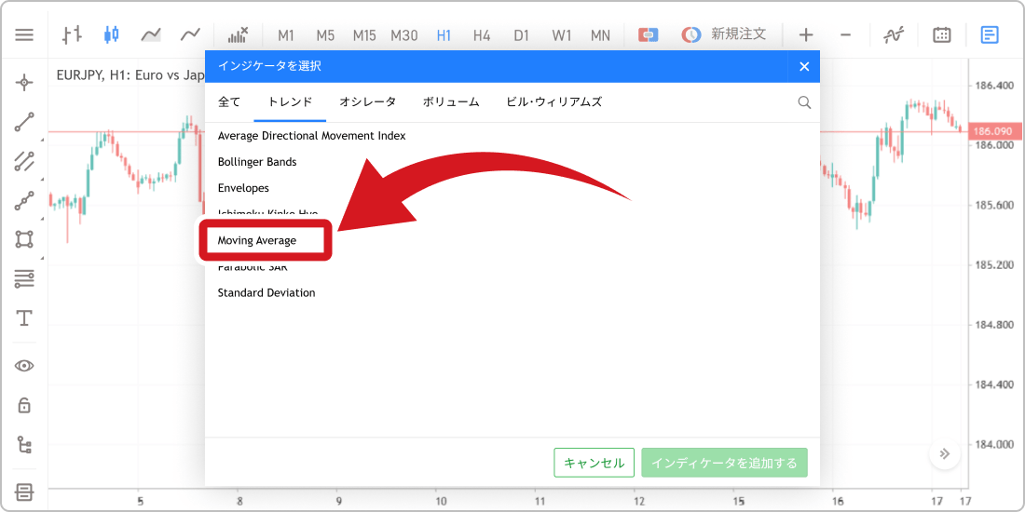Close the indicator selection dialog
Image resolution: width=1025 pixels, height=512 pixels.
pos(805,67)
